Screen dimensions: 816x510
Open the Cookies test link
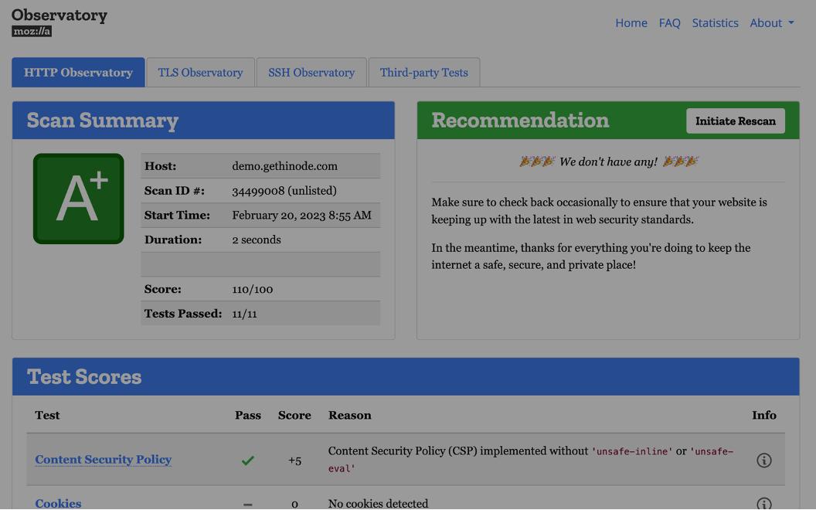pyautogui.click(x=58, y=503)
